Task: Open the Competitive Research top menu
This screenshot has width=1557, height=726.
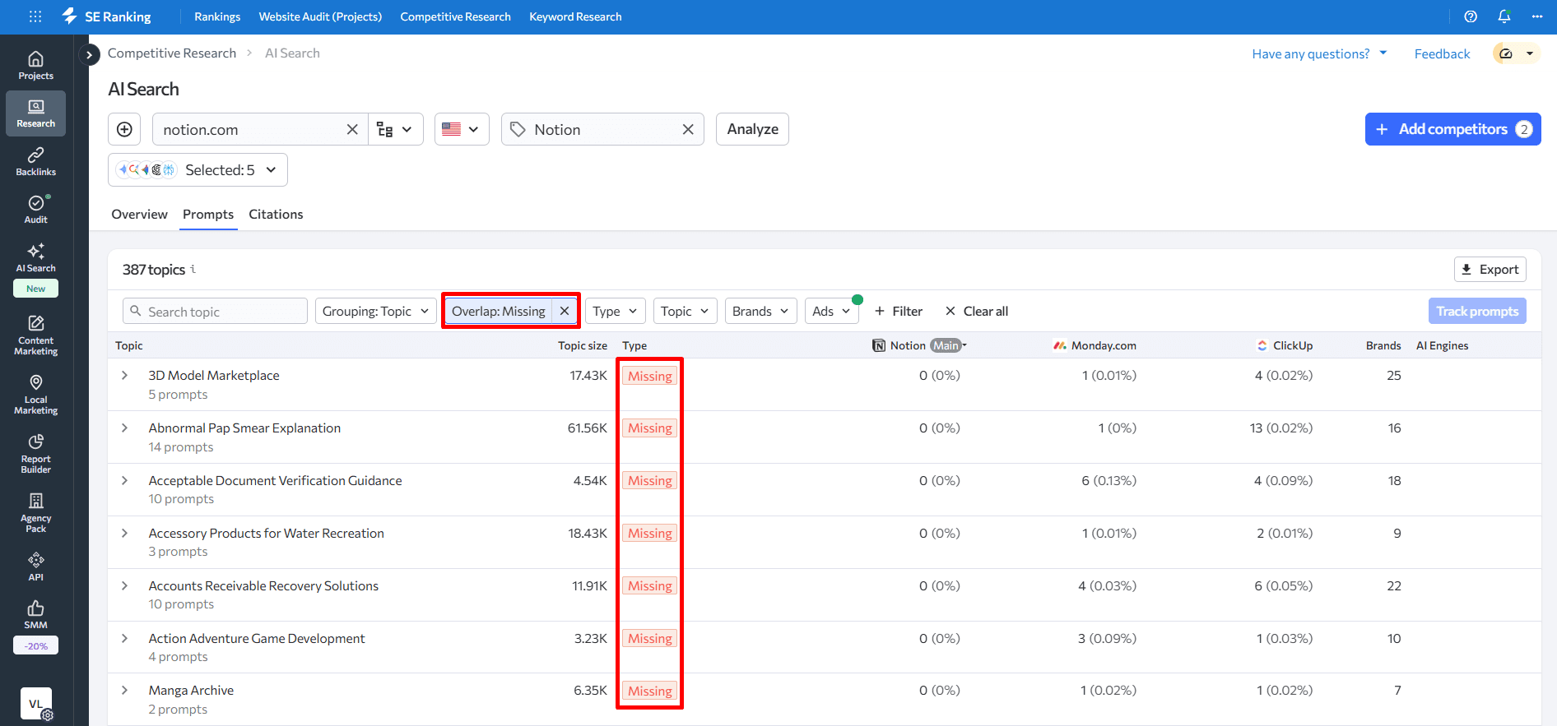Action: [x=455, y=16]
